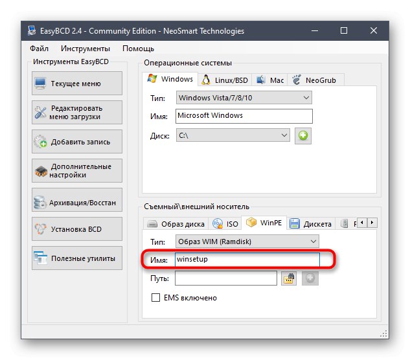This screenshot has width=410, height=360.
Task: Select the WinPE tab
Action: point(264,223)
